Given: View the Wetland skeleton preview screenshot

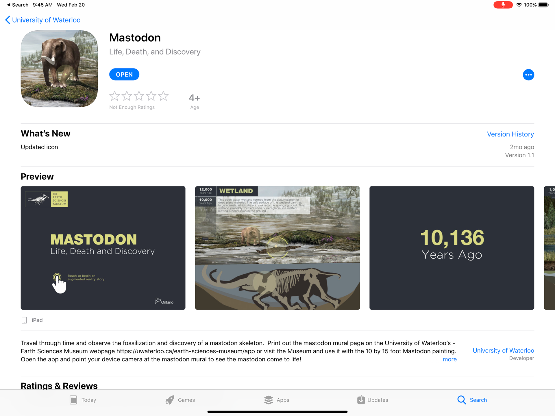Looking at the screenshot, I should (x=277, y=248).
